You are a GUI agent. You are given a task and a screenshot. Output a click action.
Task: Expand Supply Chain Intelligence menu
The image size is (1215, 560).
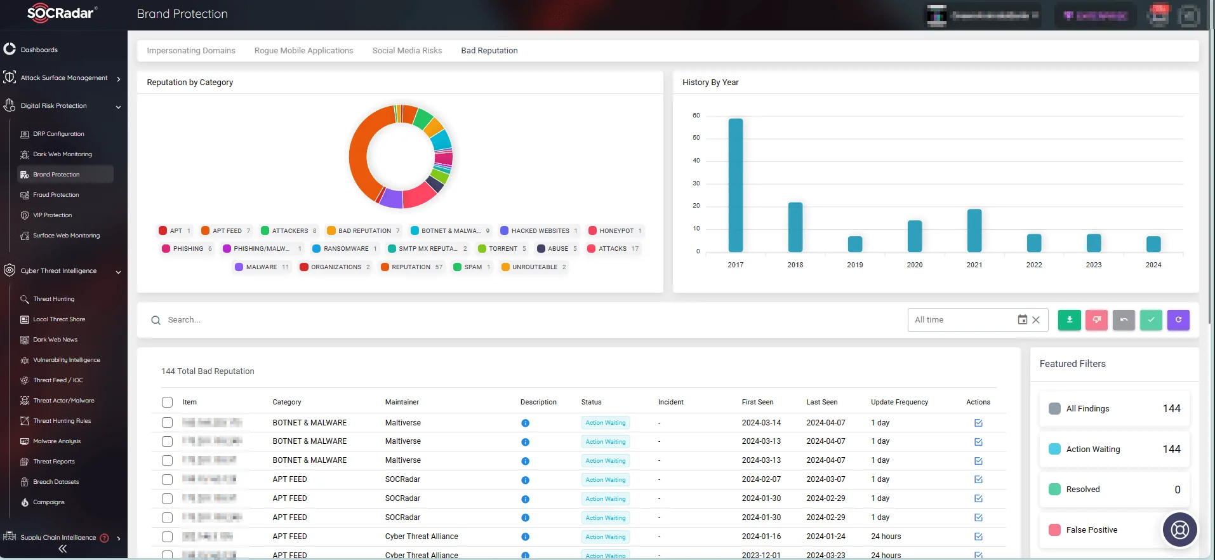[x=62, y=538]
